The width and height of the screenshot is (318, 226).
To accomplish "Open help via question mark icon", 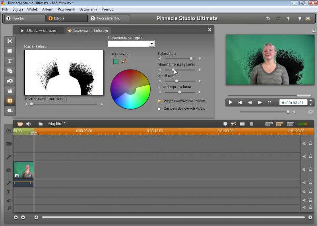I will click(288, 18).
